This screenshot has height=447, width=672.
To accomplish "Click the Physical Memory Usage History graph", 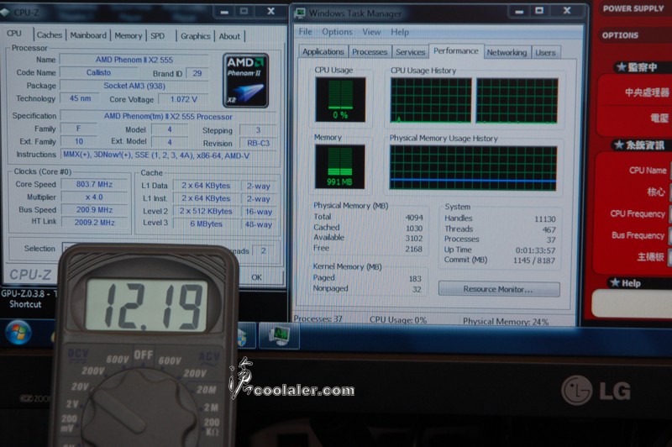I will pos(473,167).
